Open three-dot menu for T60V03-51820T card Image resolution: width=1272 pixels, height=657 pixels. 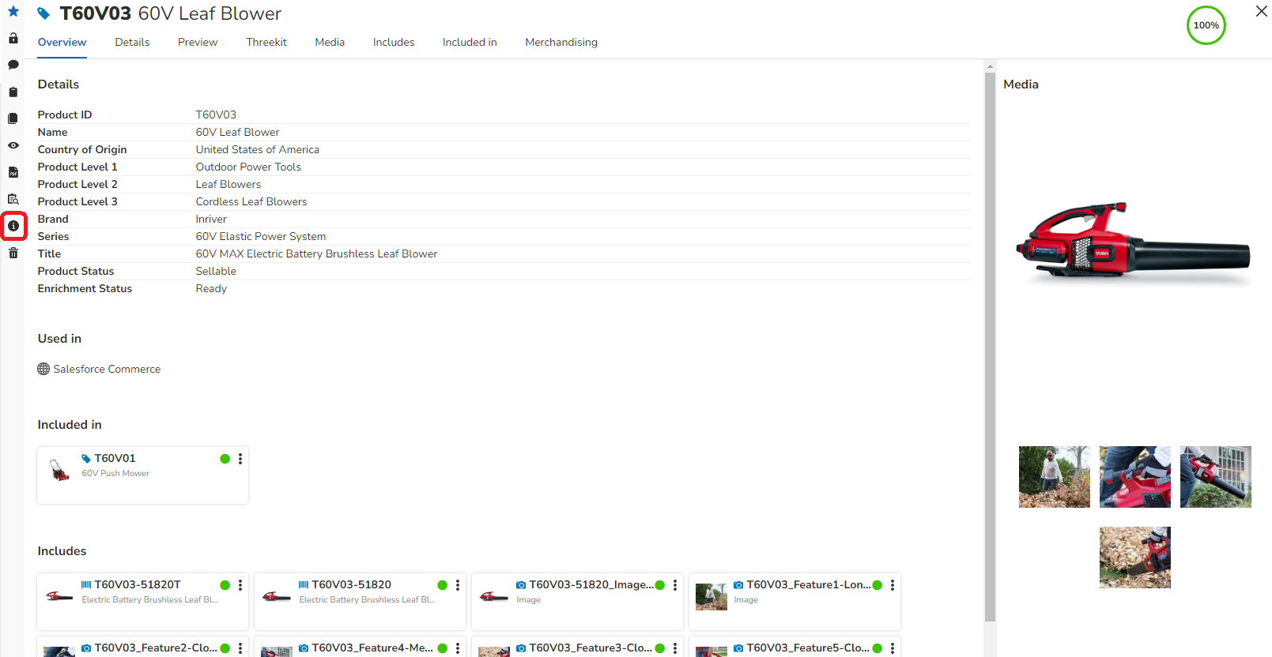[240, 585]
